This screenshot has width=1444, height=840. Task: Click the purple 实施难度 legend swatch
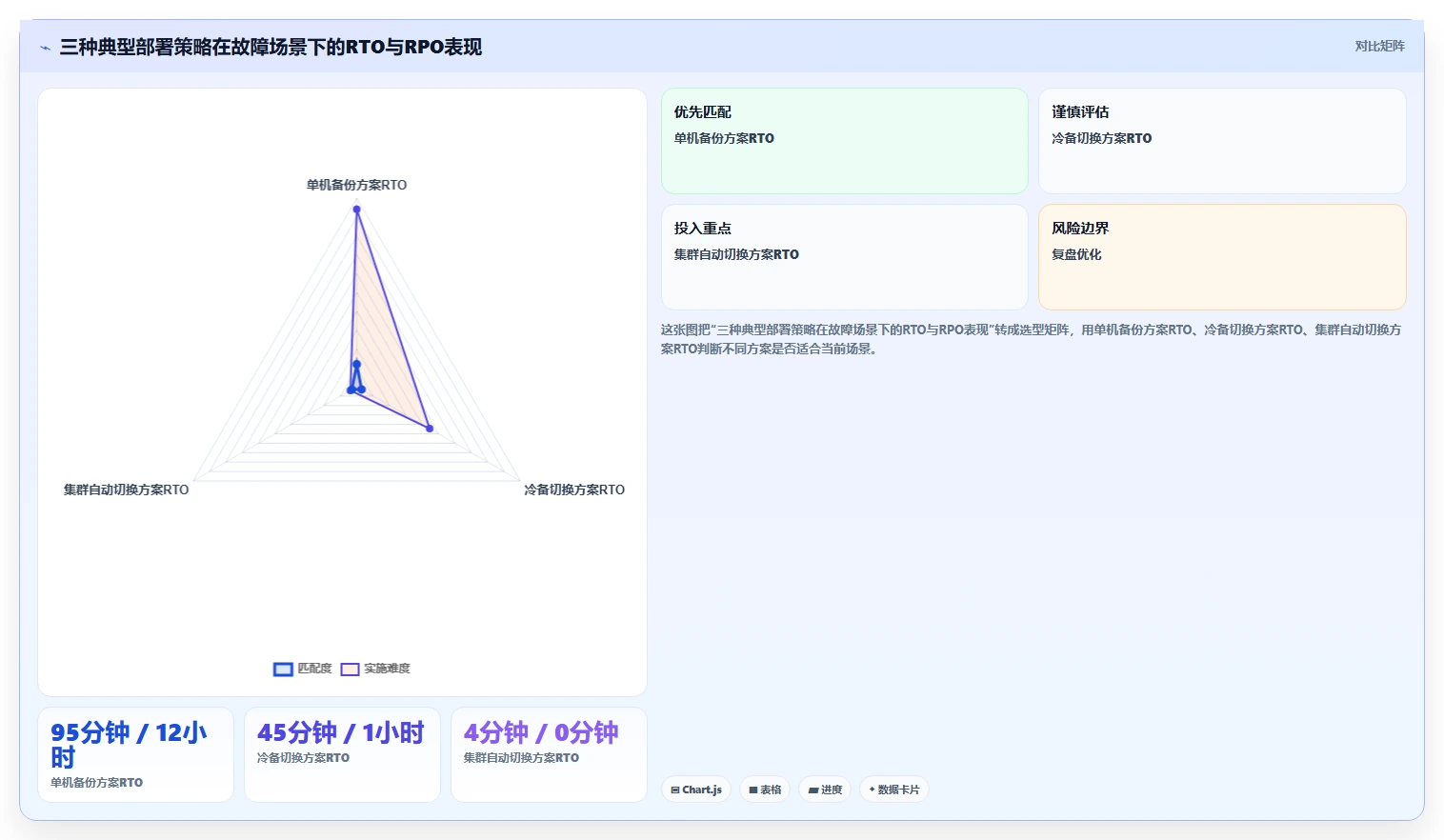pos(351,670)
